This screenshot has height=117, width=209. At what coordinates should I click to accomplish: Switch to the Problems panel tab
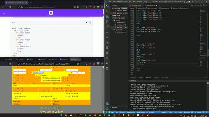coord(133,78)
